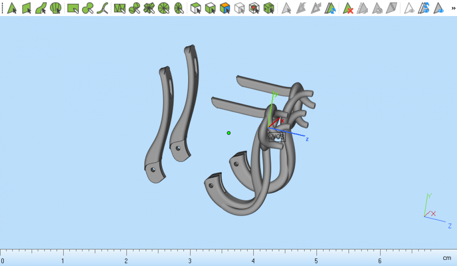Select the Mark Triangle tool
Image resolution: width=457 pixels, height=266 pixels.
point(12,8)
